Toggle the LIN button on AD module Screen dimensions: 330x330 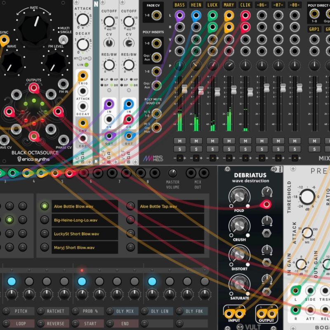(x=86, y=65)
